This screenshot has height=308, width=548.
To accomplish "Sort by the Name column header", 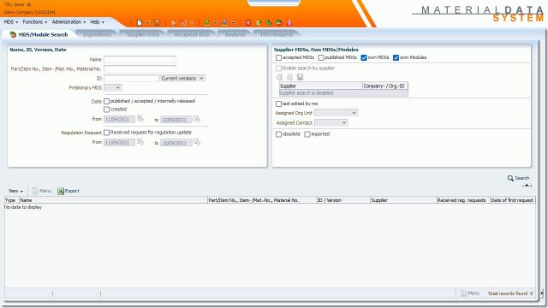I will [x=113, y=200].
